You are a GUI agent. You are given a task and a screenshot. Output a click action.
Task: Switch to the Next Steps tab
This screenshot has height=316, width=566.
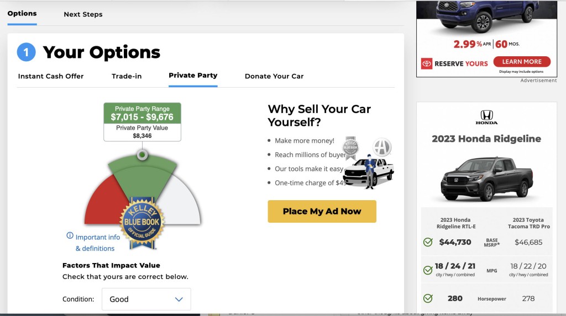point(83,14)
